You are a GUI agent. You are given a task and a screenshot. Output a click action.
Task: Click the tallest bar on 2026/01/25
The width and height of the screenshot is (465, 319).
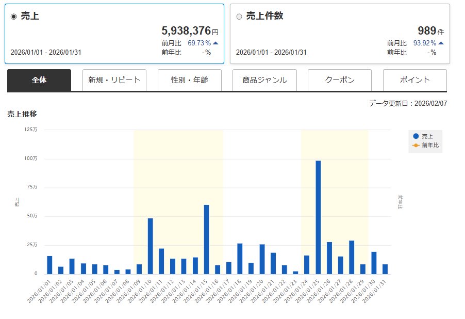[x=317, y=217]
